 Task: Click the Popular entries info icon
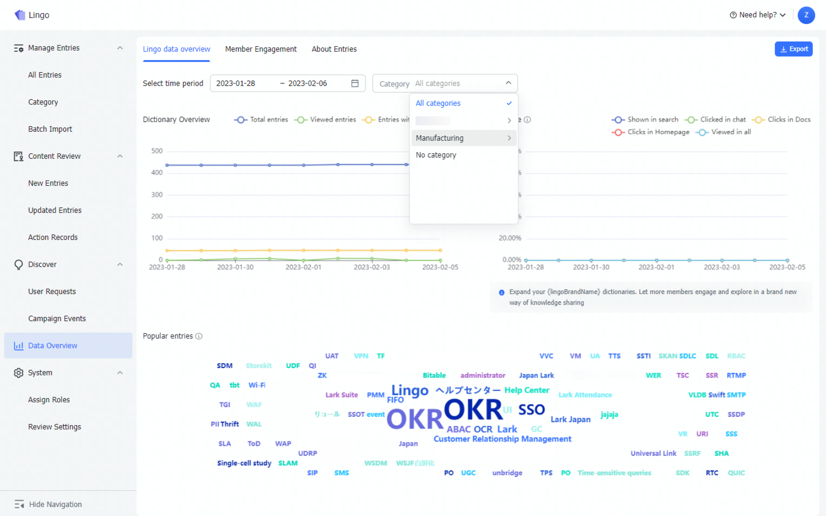click(x=199, y=336)
